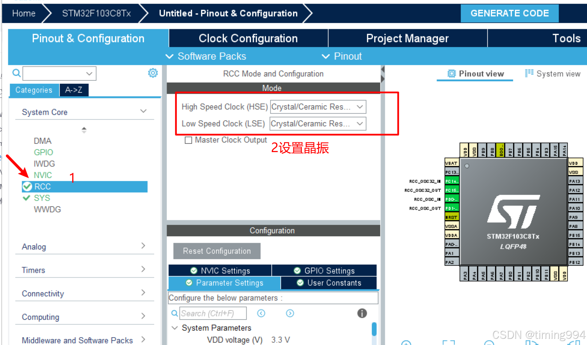Screen dimensions: 587x345
Task: Select Pinout view
Action: point(475,73)
